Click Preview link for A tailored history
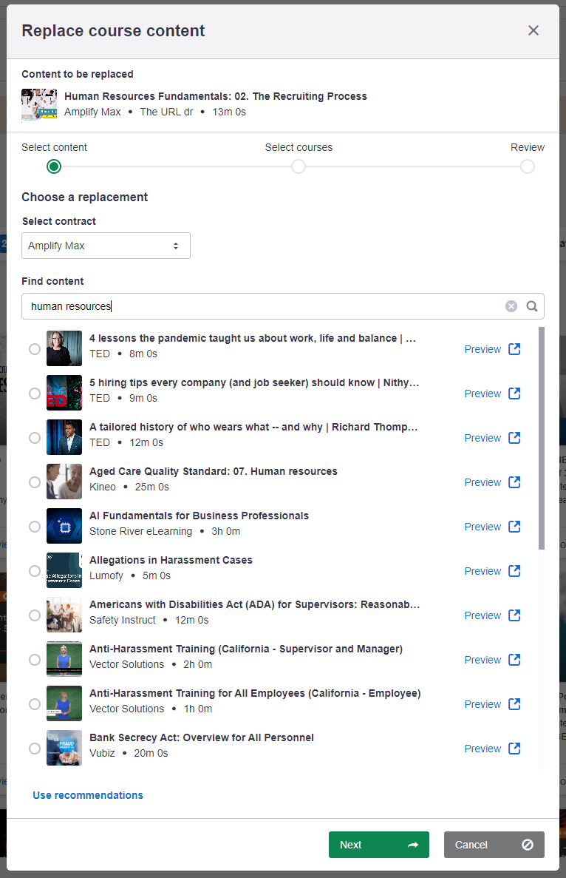Screen dimensions: 566x878 pyautogui.click(x=483, y=437)
